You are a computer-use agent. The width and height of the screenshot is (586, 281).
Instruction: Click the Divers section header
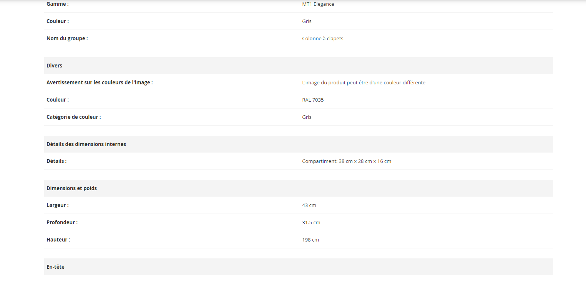[54, 66]
